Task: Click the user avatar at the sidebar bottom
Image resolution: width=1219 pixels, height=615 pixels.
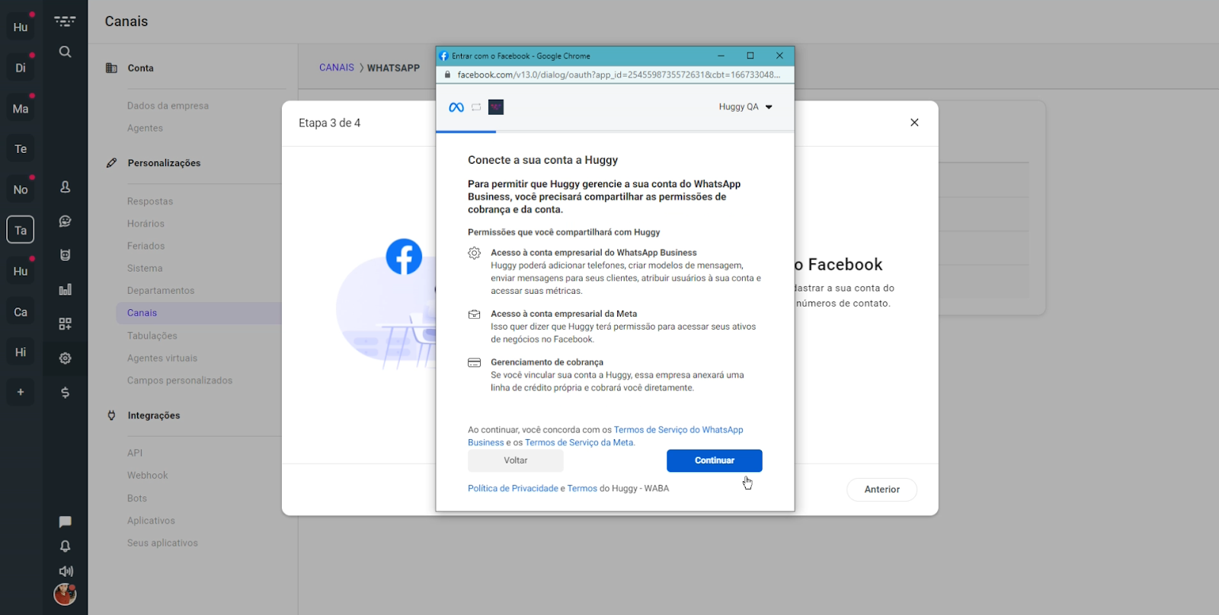Action: click(65, 594)
